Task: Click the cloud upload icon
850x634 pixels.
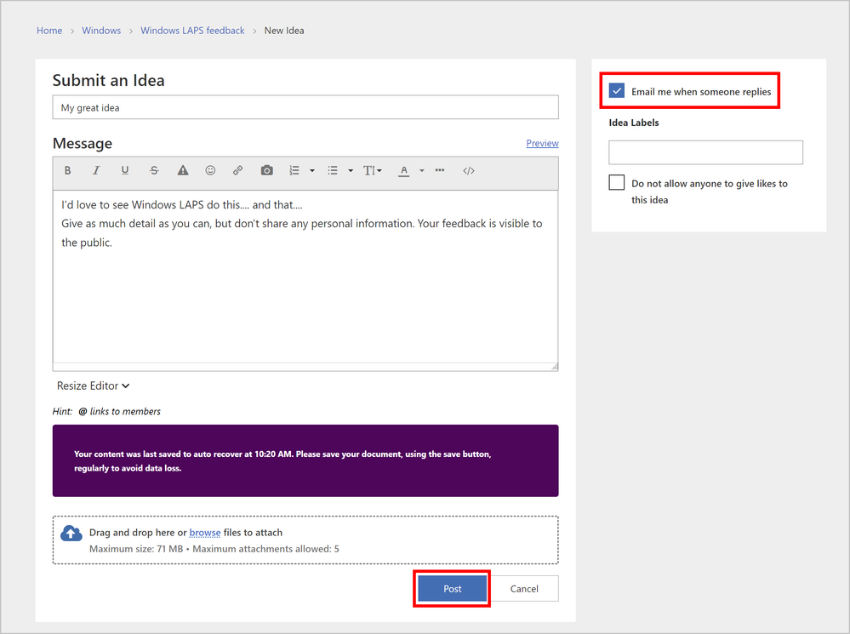Action: click(71, 534)
